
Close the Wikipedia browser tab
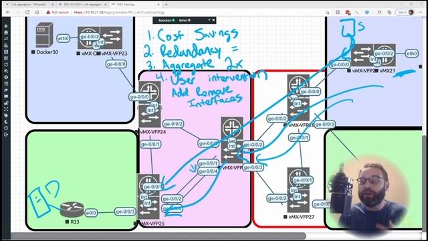[52, 5]
